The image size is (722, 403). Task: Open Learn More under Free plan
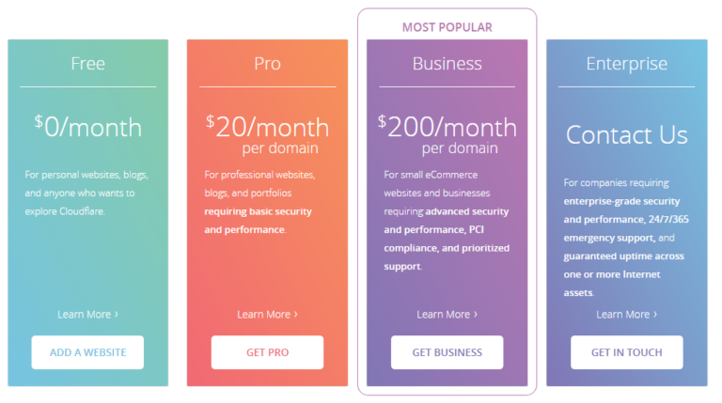point(87,314)
